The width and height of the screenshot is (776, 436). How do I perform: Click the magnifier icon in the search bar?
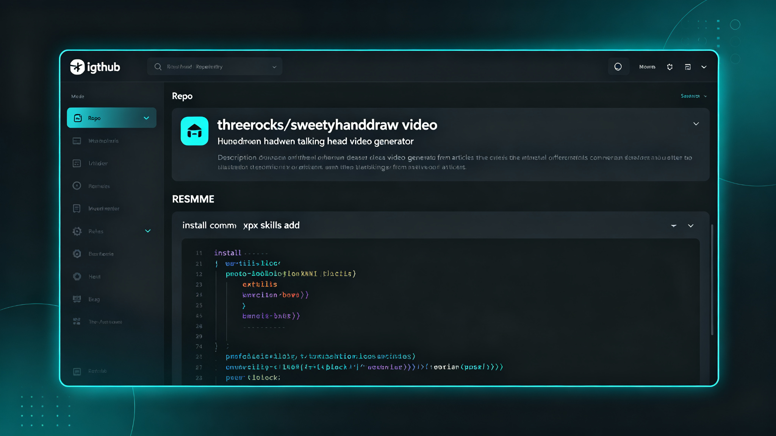158,67
